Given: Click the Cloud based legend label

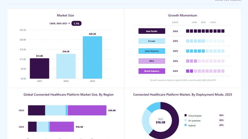Looking at the screenshot, I should (195, 116).
